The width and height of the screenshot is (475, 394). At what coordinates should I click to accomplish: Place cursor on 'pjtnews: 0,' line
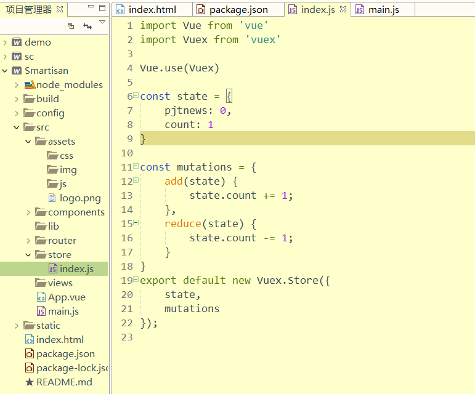[x=198, y=111]
